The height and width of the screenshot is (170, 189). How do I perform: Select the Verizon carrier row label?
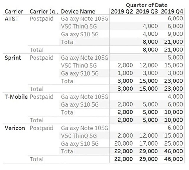[15, 128]
